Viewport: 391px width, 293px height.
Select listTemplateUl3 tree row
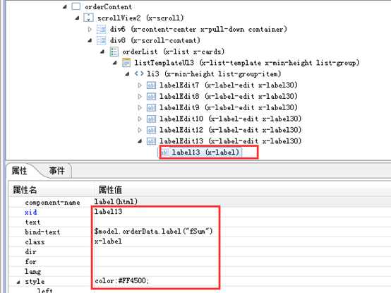point(247,63)
